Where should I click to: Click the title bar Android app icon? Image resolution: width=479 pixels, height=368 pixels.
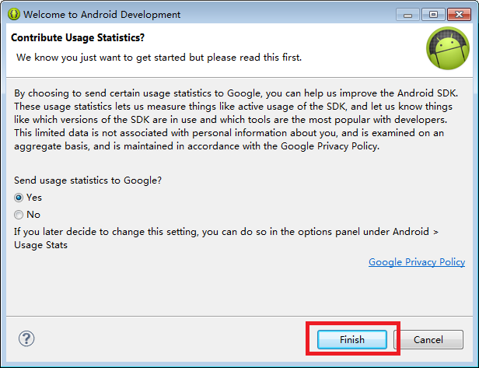point(14,14)
